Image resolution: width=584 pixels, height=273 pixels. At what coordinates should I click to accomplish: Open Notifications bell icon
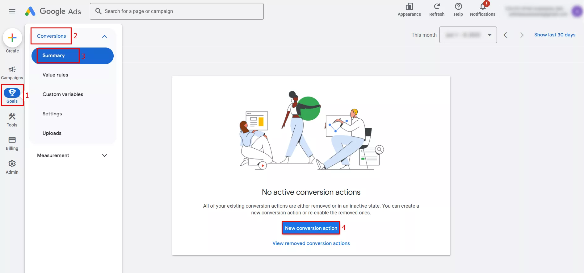(x=482, y=7)
